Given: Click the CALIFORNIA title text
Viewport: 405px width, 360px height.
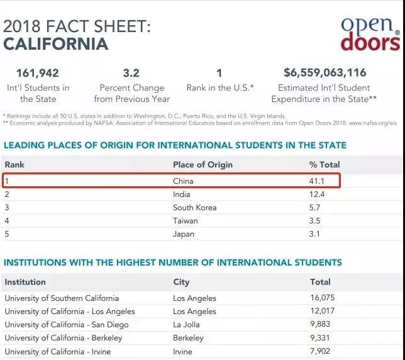Looking at the screenshot, I should point(56,43).
